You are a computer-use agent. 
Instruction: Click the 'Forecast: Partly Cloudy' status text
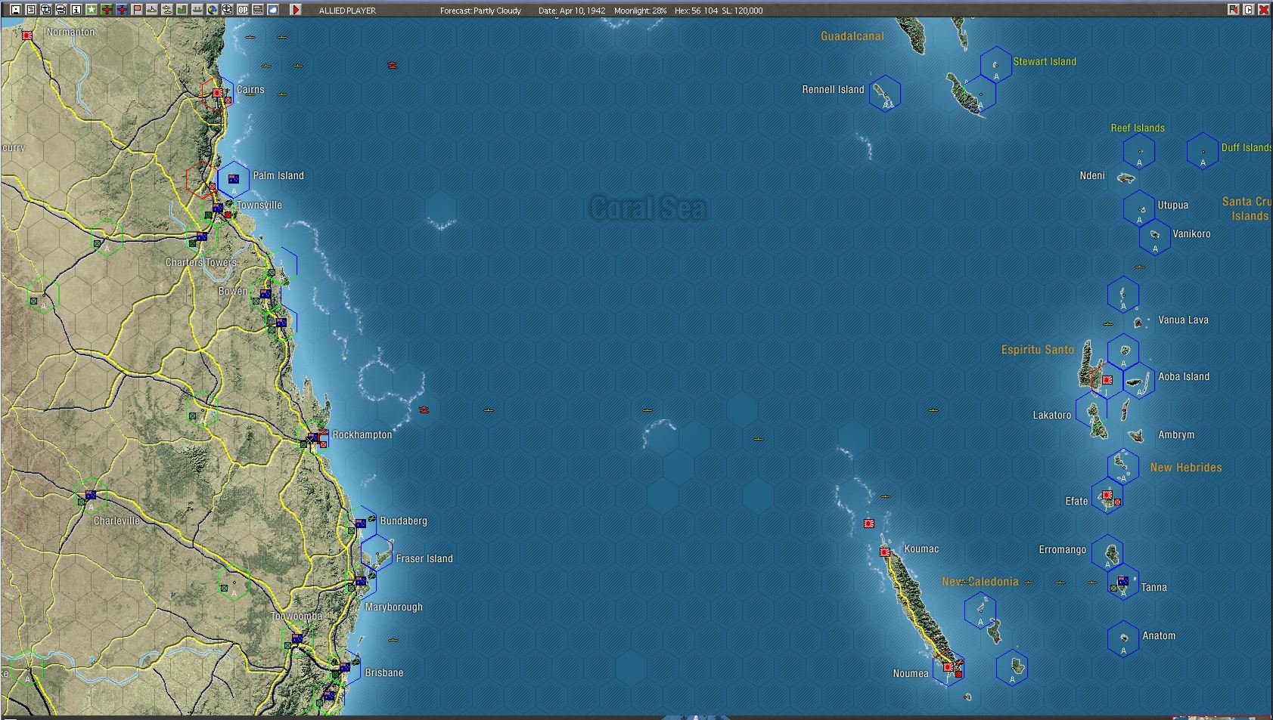[480, 11]
